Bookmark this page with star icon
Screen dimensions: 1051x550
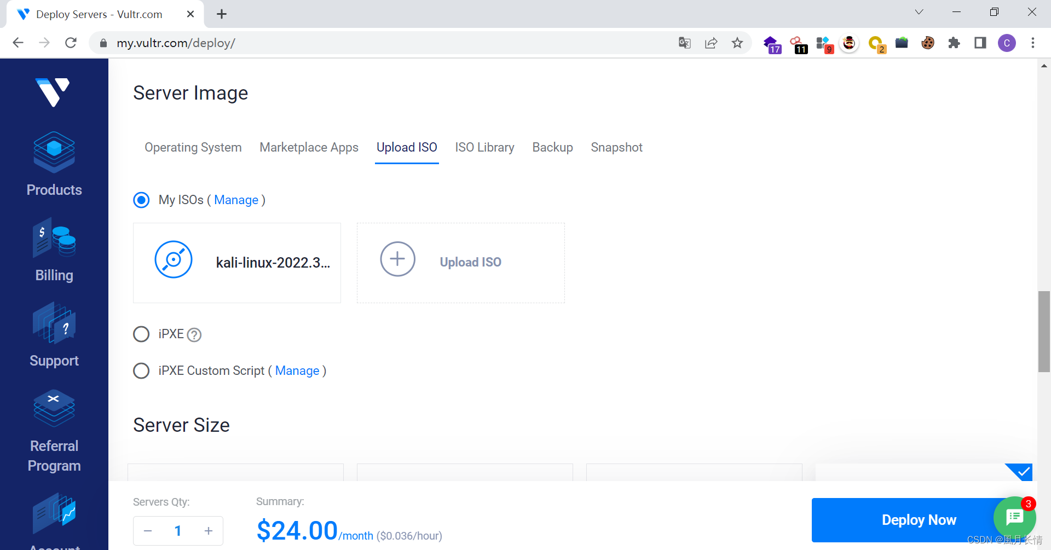point(737,43)
